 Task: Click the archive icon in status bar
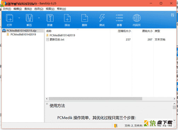tap(116, 125)
